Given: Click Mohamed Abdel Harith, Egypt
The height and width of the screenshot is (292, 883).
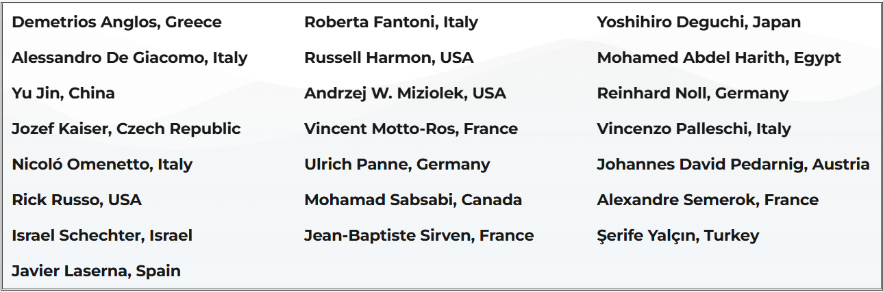Looking at the screenshot, I should pyautogui.click(x=719, y=57).
